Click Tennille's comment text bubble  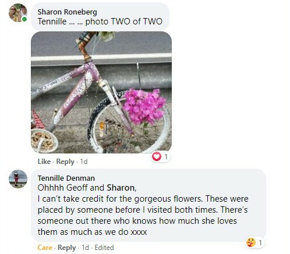[x=148, y=205]
